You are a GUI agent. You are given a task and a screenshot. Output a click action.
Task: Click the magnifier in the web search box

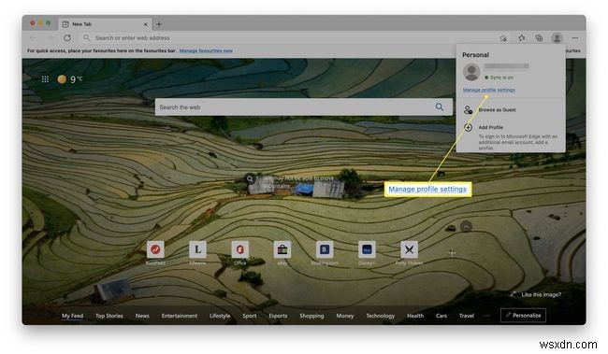click(440, 106)
